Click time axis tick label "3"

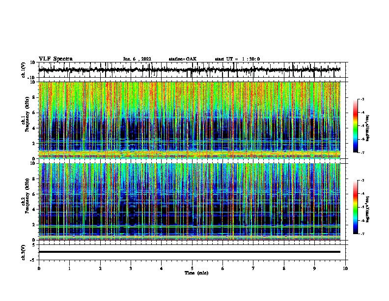click(x=131, y=269)
